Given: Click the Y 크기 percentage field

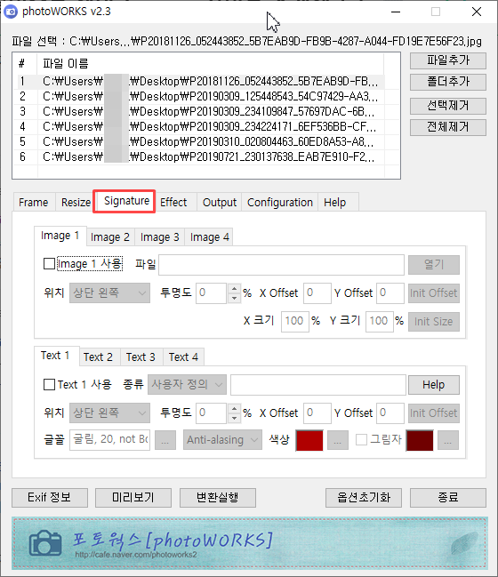Looking at the screenshot, I should click(380, 322).
